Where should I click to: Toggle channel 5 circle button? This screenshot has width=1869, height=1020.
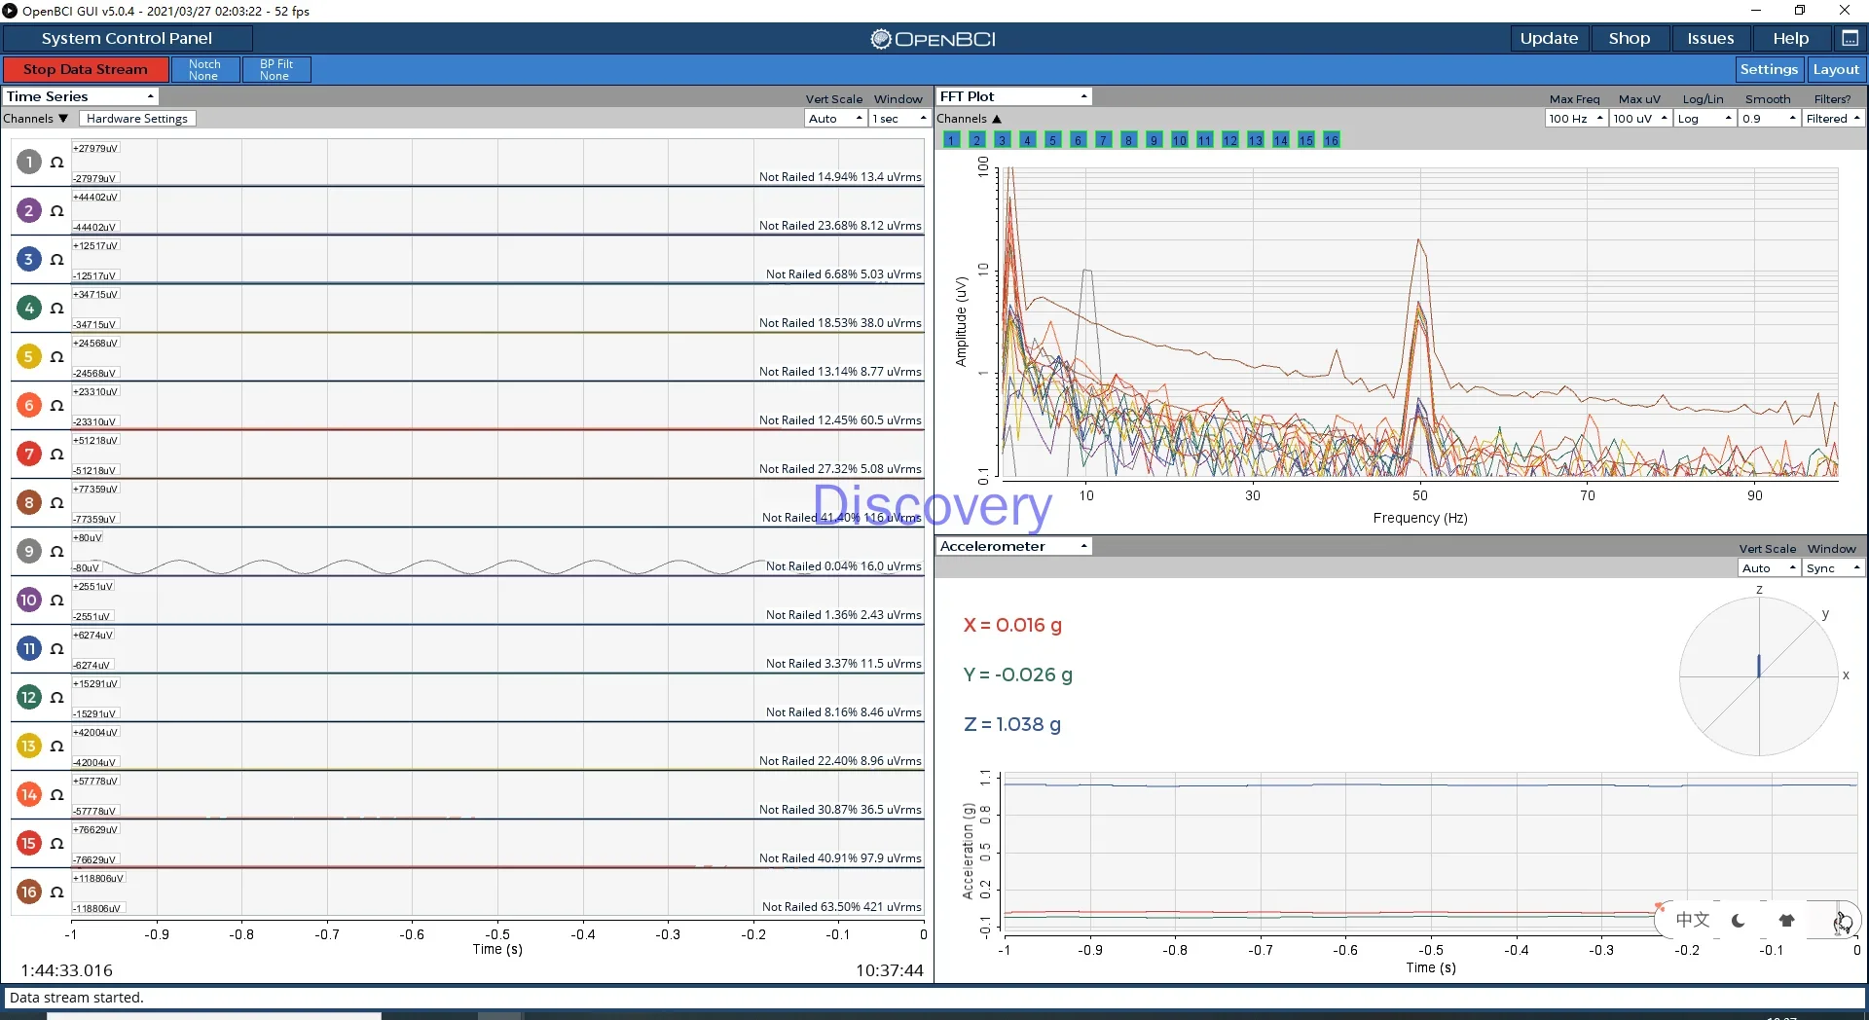coord(29,356)
